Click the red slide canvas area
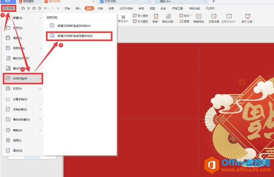This screenshot has height=177, width=274. point(169,110)
